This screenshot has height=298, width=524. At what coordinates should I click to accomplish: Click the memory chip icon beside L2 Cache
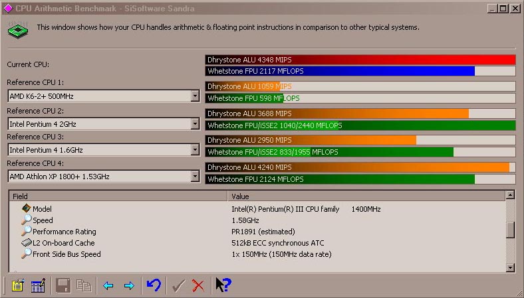[x=27, y=243]
